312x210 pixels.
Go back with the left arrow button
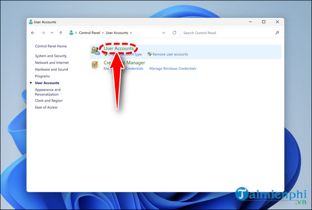click(33, 33)
